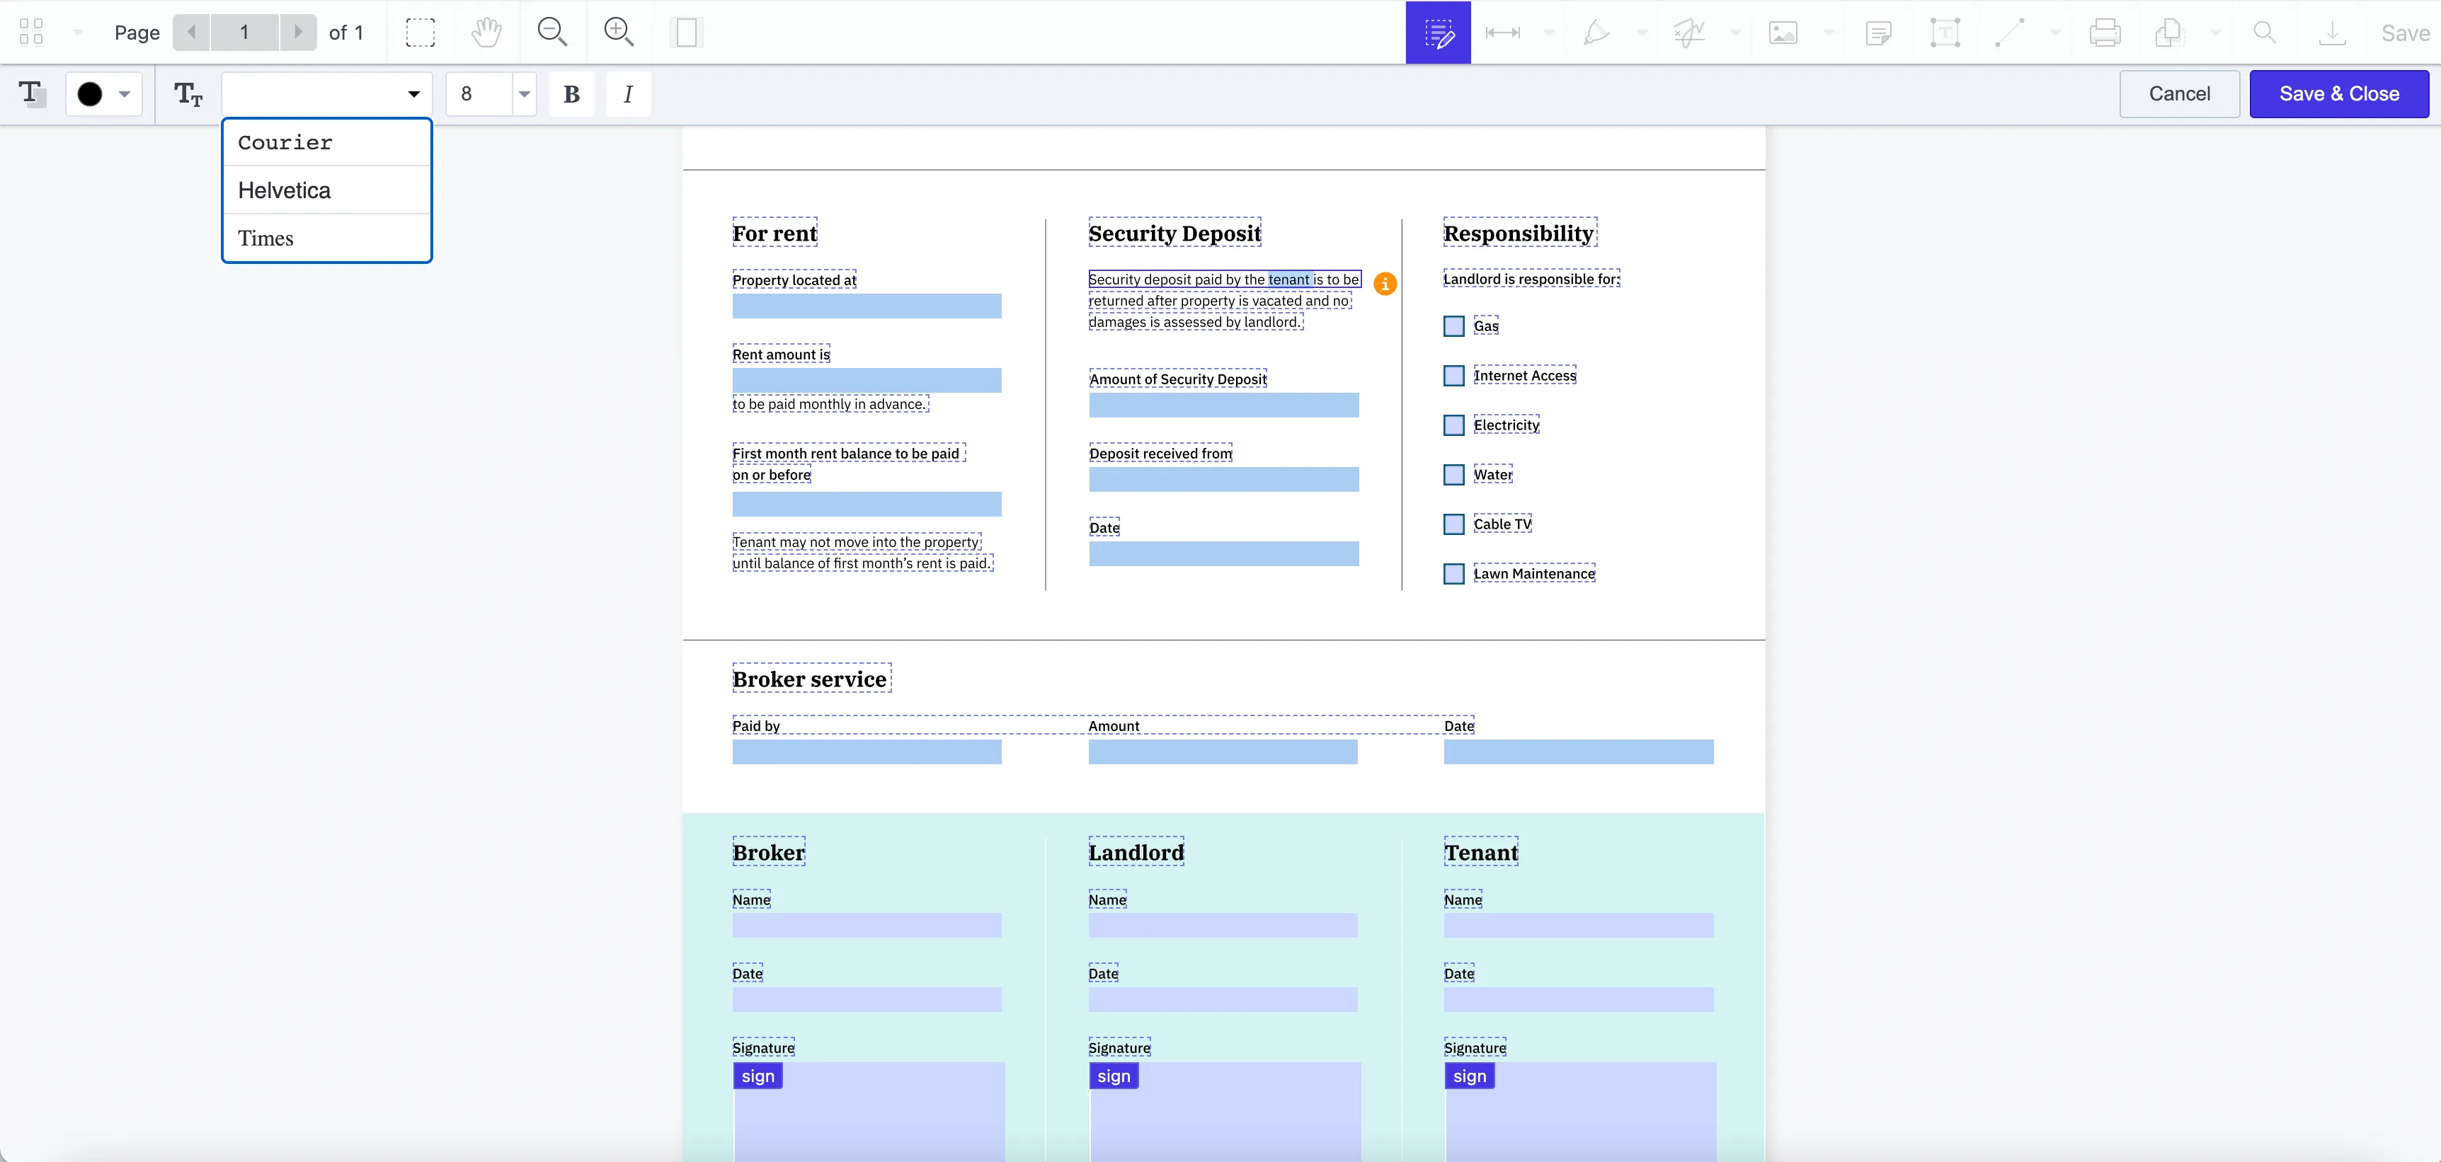
Task: Select the measurement distance tool
Action: click(x=1502, y=32)
